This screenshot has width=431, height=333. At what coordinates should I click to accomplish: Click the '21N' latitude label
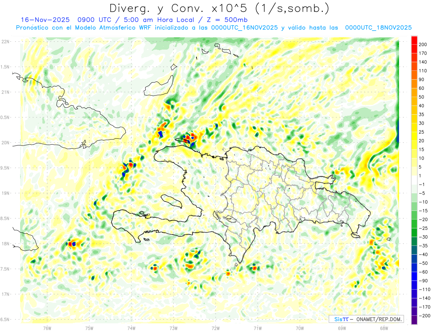(x=5, y=92)
